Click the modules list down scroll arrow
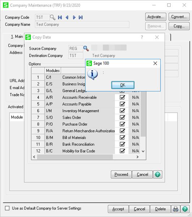Image resolution: width=192 pixels, height=217 pixels. (x=143, y=151)
